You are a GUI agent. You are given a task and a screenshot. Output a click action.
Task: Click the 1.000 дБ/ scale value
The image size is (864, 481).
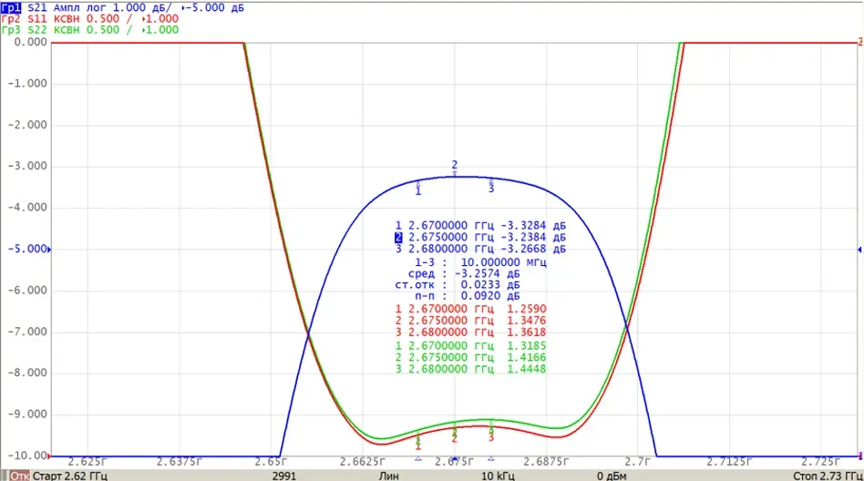pos(142,7)
